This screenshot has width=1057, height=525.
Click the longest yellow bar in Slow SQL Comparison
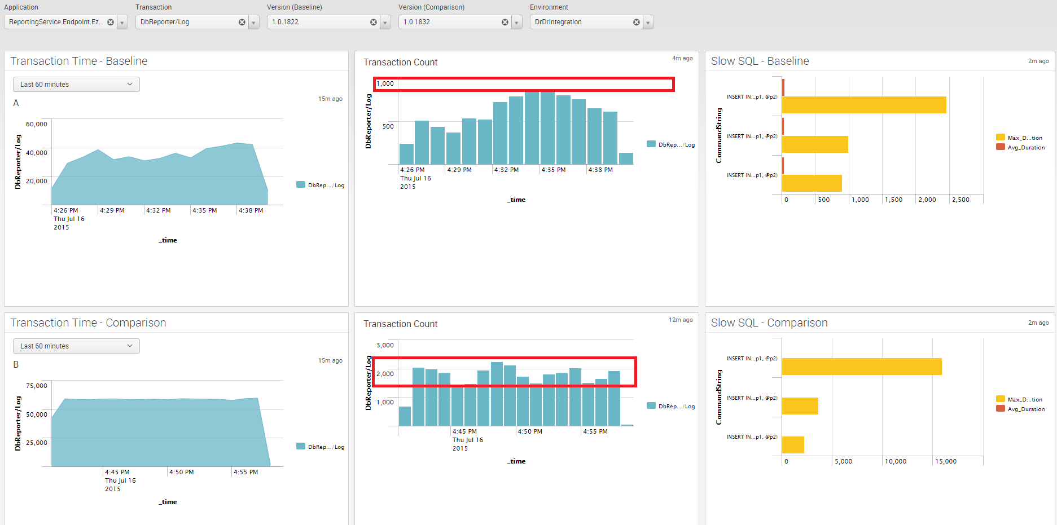(x=861, y=367)
